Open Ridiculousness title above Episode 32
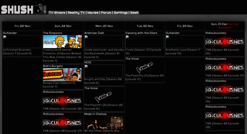Image resolution: width=247 pixels, height=134 pixels. [x=53, y=92]
